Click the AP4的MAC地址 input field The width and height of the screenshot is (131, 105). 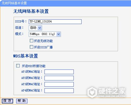tap(59, 91)
